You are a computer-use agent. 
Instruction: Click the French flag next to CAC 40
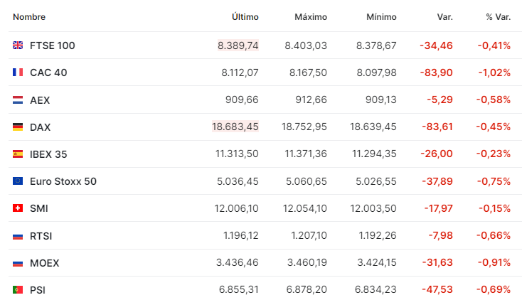coord(18,73)
